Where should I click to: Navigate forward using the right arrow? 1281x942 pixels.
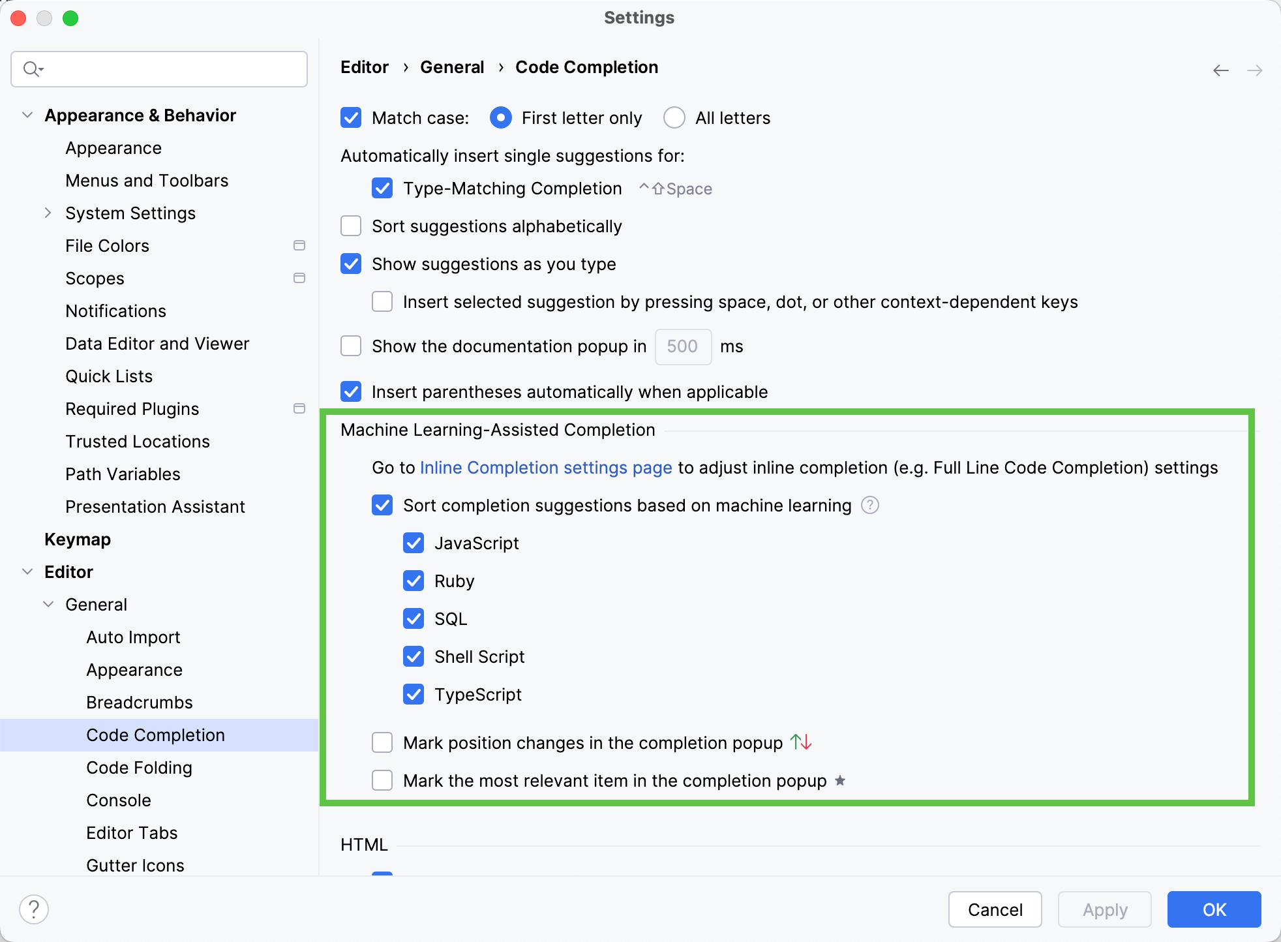(1256, 70)
